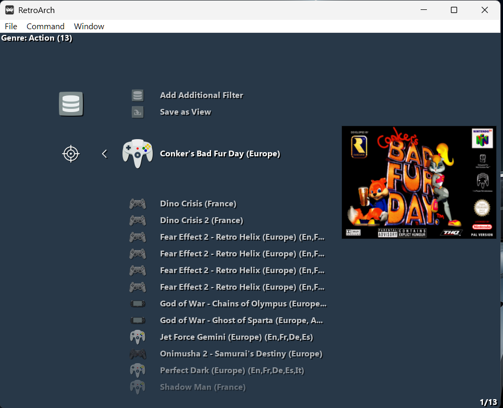This screenshot has width=503, height=408.
Task: Click the crosshair explore icon
Action: click(71, 154)
